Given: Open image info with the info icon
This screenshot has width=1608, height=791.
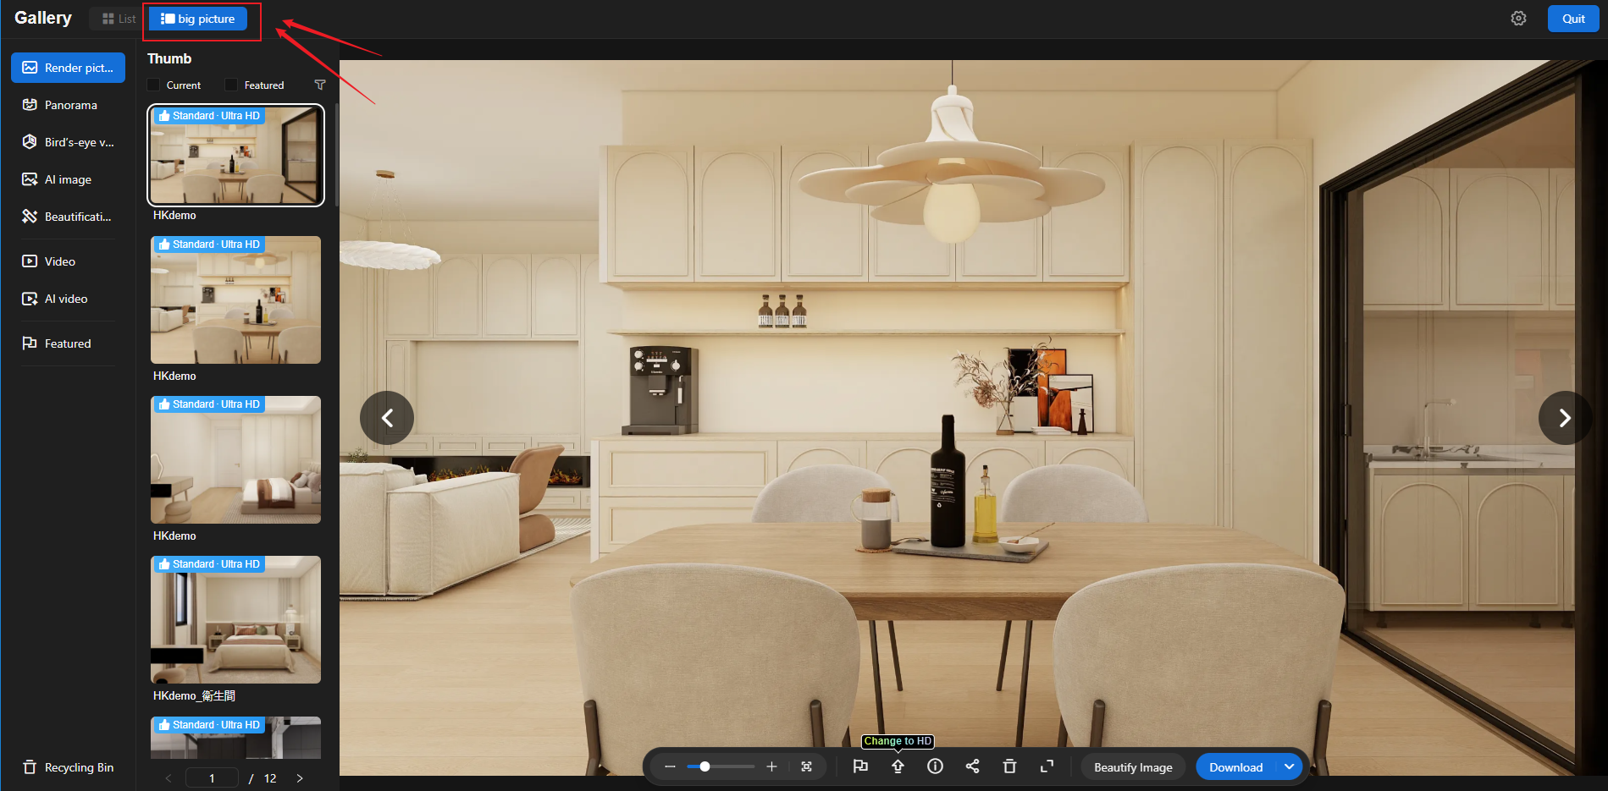Looking at the screenshot, I should point(935,766).
